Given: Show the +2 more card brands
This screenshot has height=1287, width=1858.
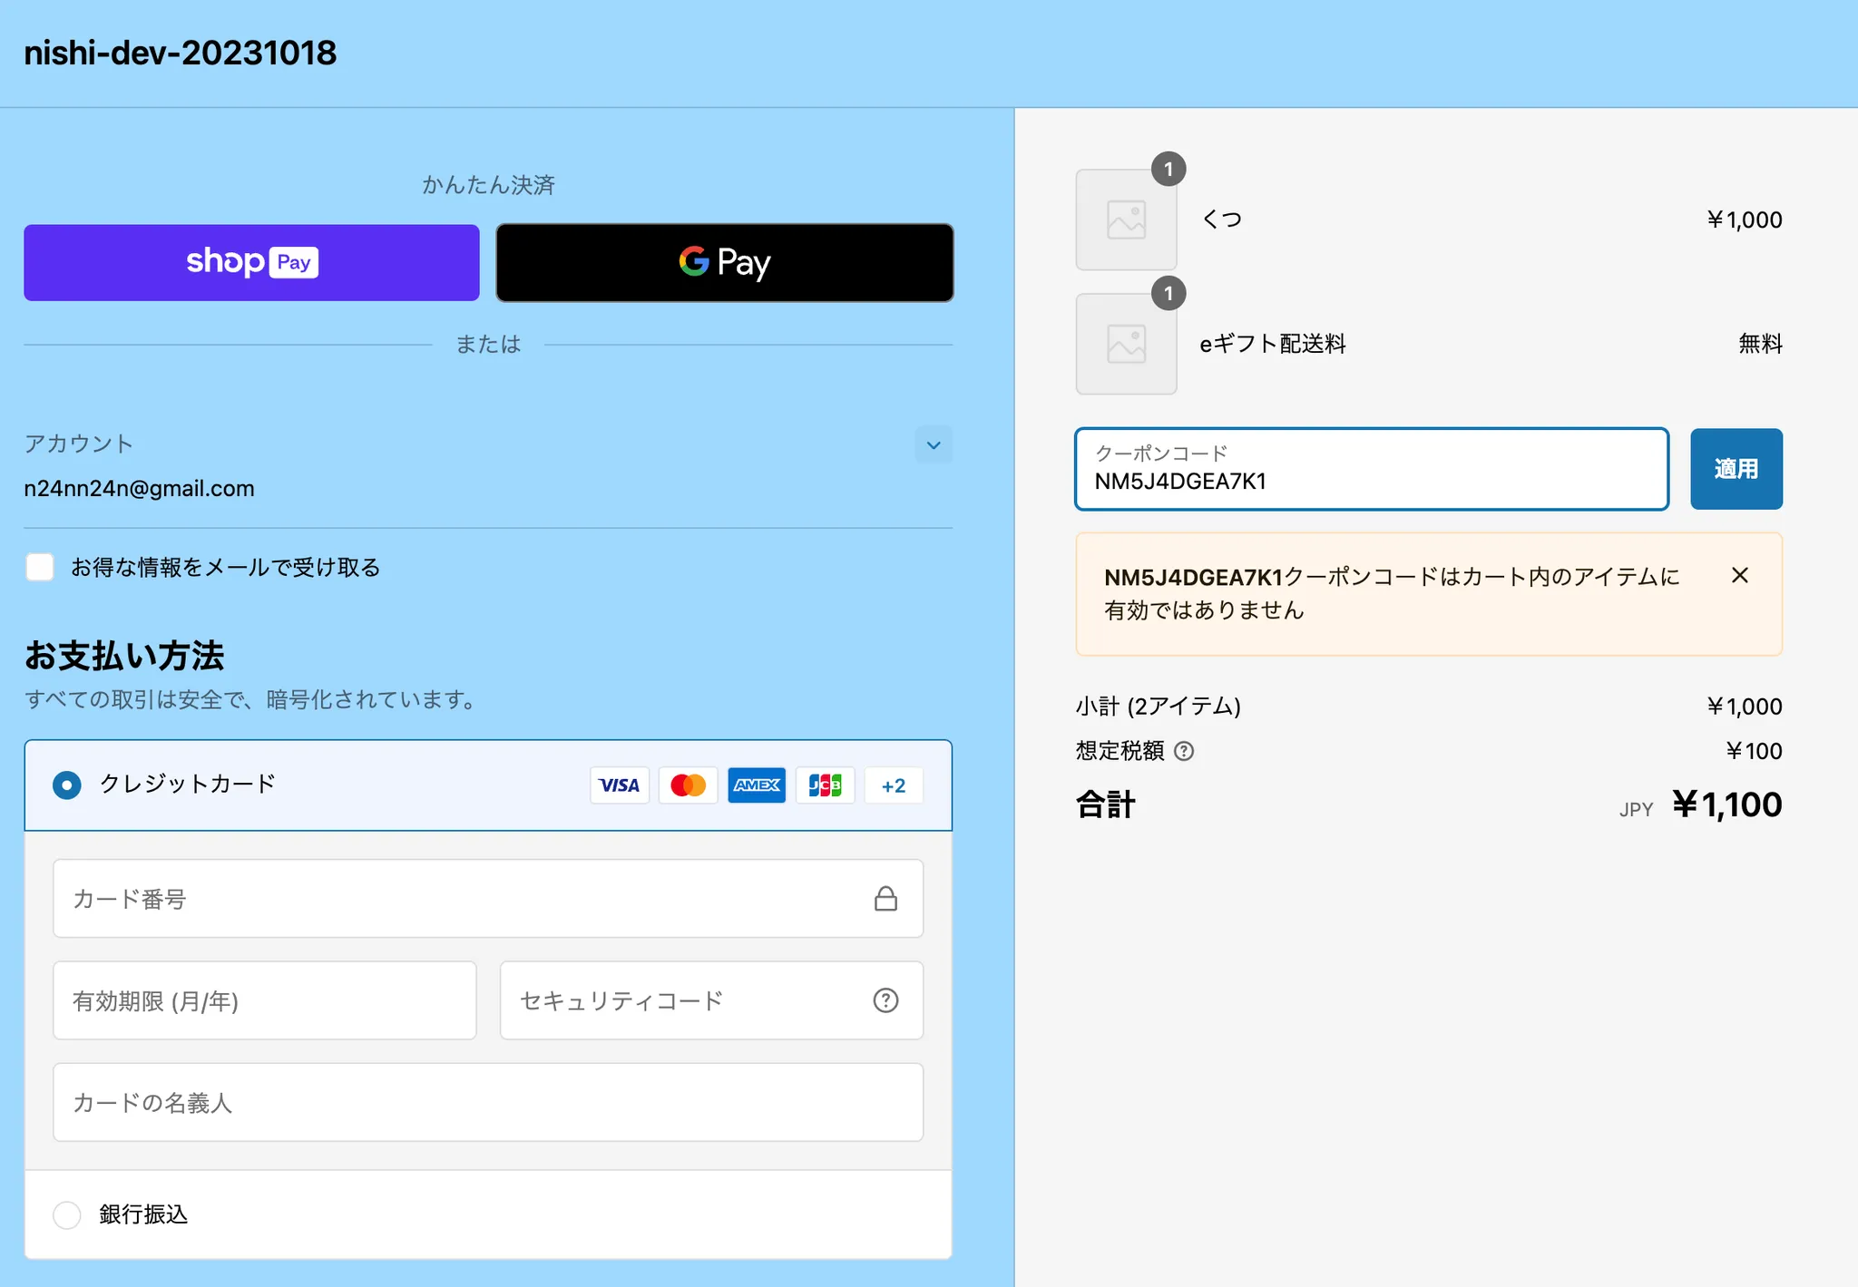Looking at the screenshot, I should click(x=894, y=785).
